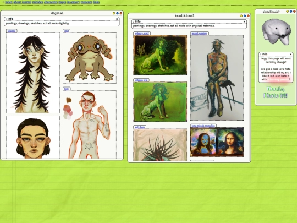This screenshot has width=297, height=223.
Task: Open the index link in top navigation
Action: 9,2
